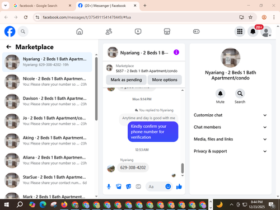Screen dimensions: 280x210
Task: Click install app icon in address bar
Action: [x=241, y=17]
